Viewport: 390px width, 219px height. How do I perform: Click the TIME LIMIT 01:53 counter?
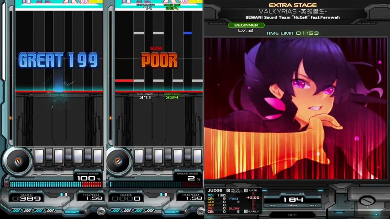pos(292,33)
